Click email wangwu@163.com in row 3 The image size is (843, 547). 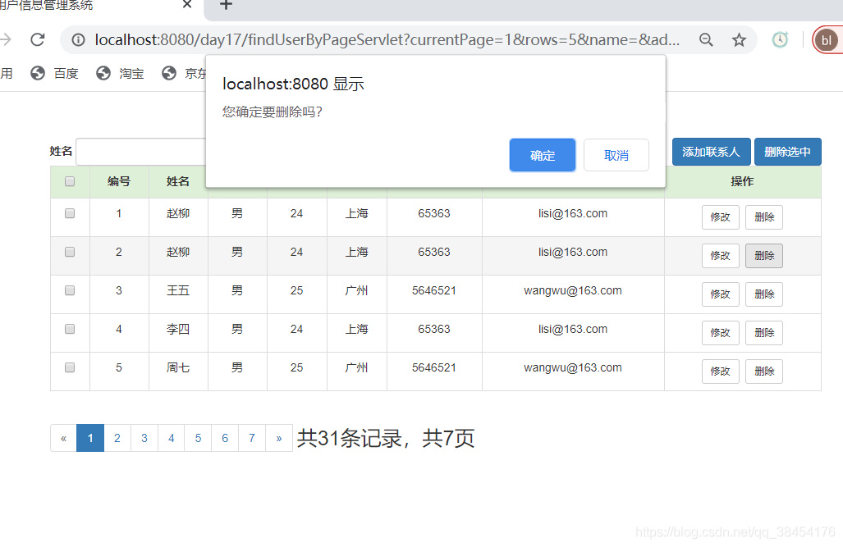[573, 290]
